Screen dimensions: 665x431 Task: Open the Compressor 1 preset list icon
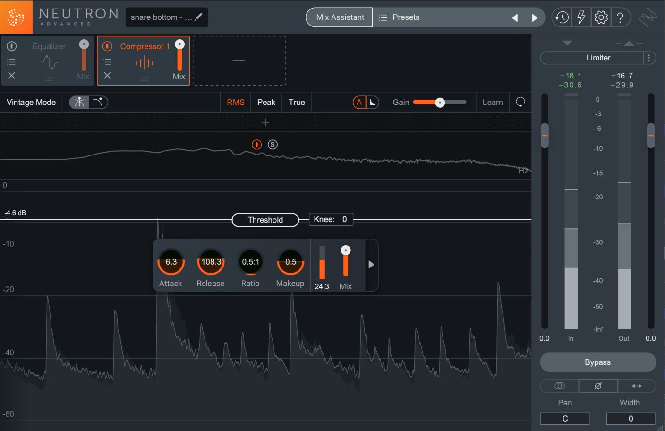pos(107,62)
